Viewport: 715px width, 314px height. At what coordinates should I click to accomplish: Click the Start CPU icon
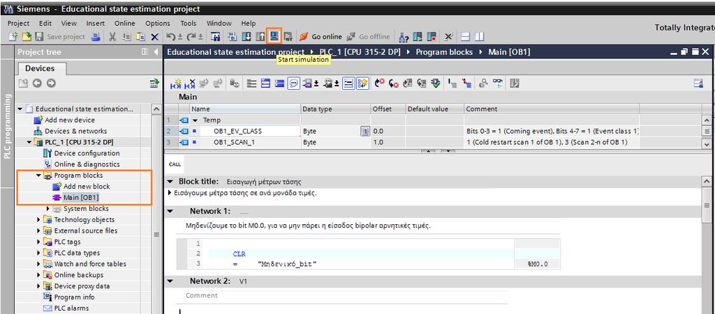[x=418, y=36]
